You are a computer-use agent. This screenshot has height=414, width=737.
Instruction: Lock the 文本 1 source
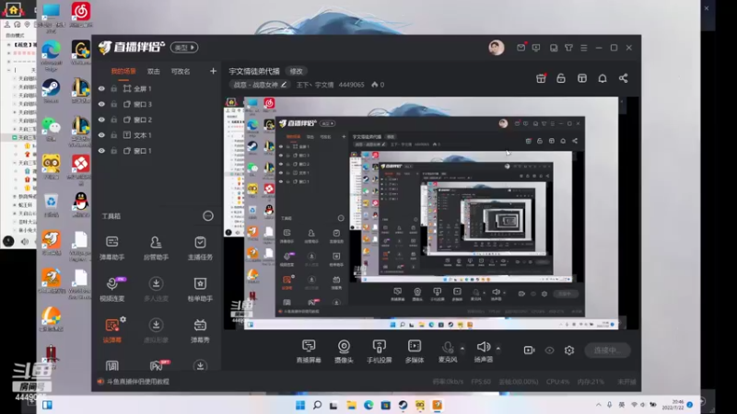tap(113, 135)
